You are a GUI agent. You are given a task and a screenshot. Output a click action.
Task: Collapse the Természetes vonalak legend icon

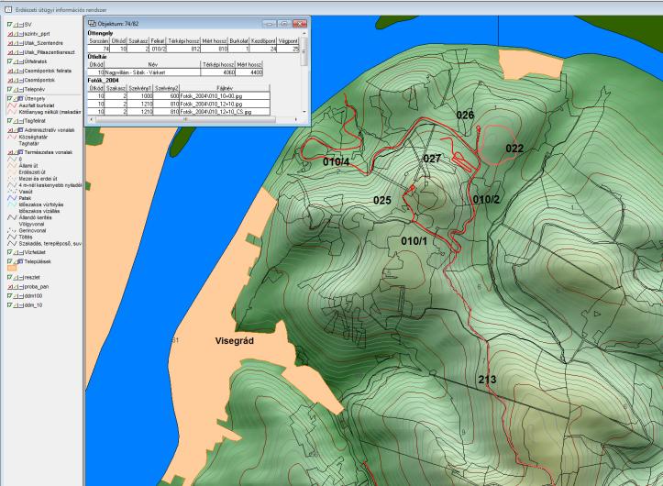point(21,152)
